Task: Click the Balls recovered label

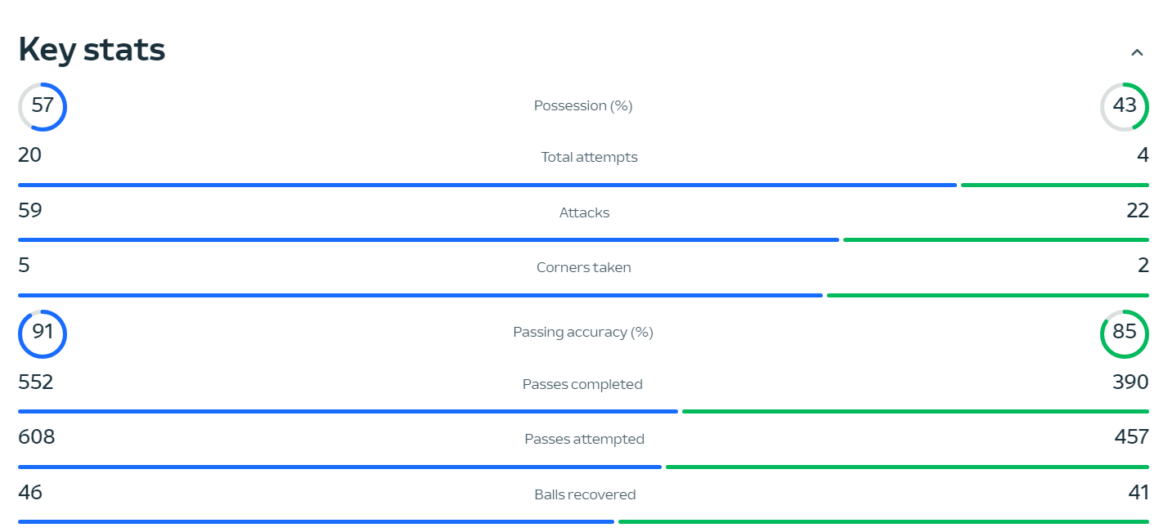Action: [x=585, y=494]
